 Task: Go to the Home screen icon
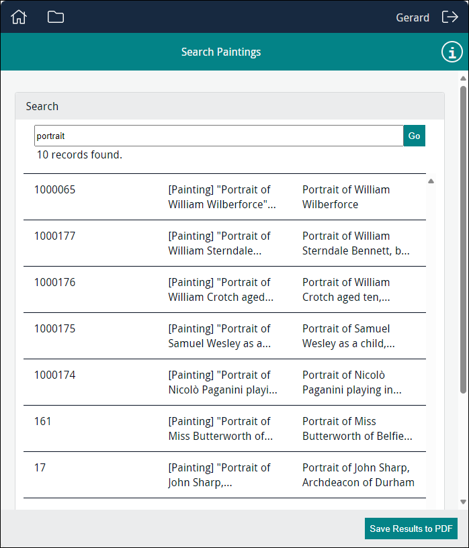tap(19, 17)
